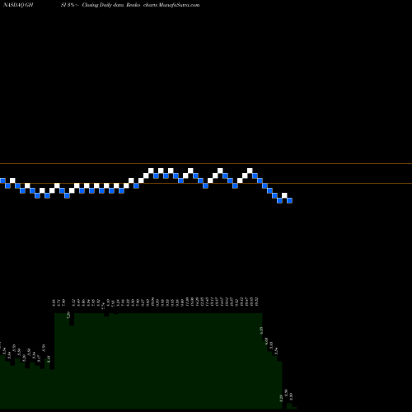This screenshot has width=412, height=412.
Task: Click the 6.03 volume label
Action: (266, 341)
